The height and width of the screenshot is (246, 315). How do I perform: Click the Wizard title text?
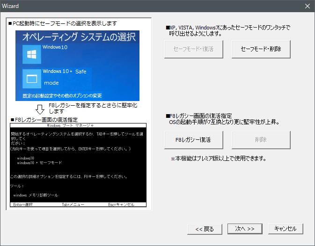(10, 6)
